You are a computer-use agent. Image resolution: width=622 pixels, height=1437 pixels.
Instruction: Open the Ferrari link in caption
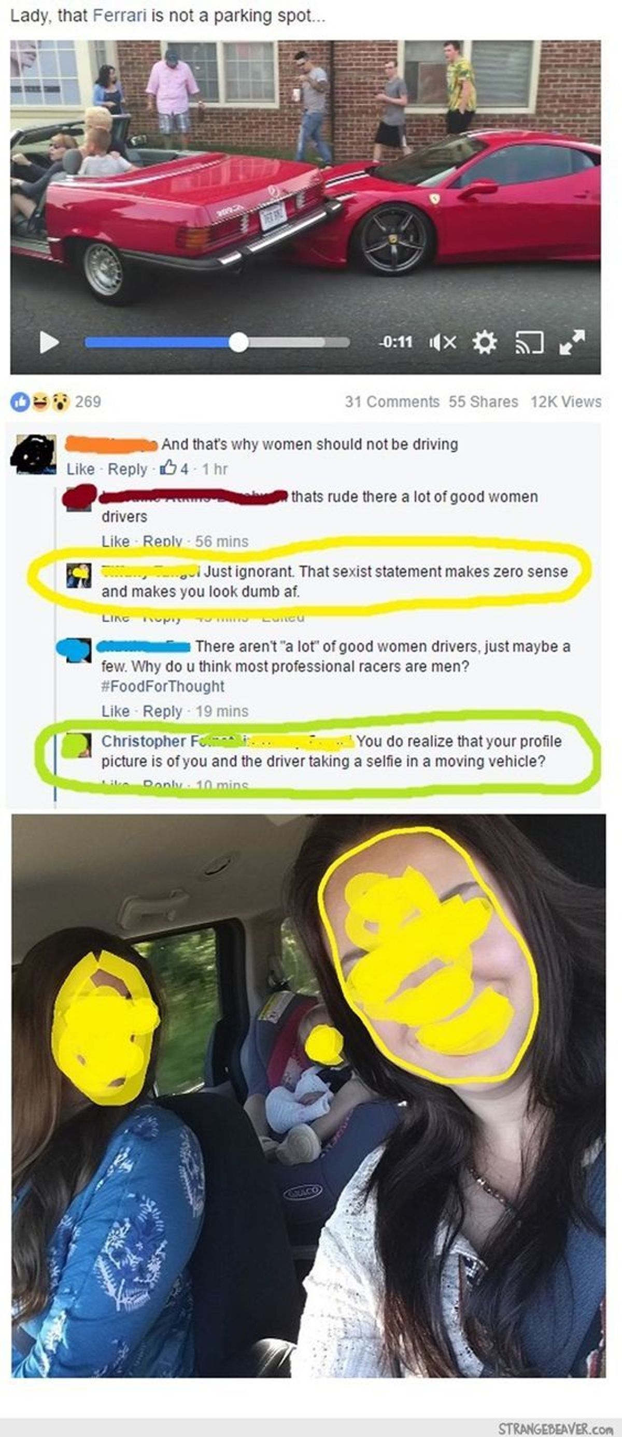coord(120,16)
